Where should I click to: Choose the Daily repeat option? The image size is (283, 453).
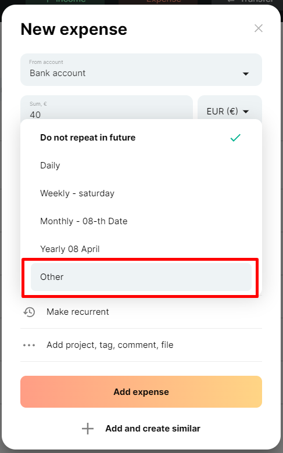[141, 166]
